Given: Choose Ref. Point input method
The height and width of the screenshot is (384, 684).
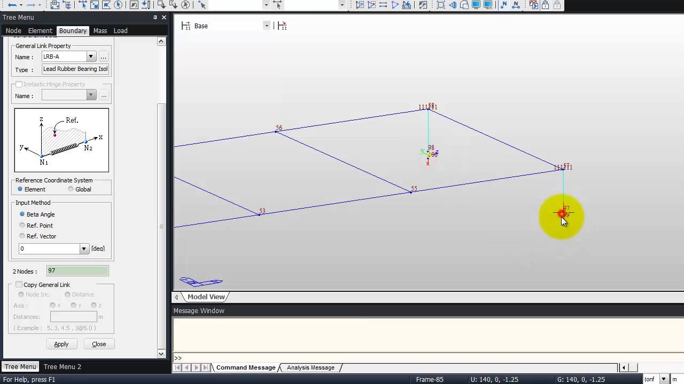Looking at the screenshot, I should point(22,226).
